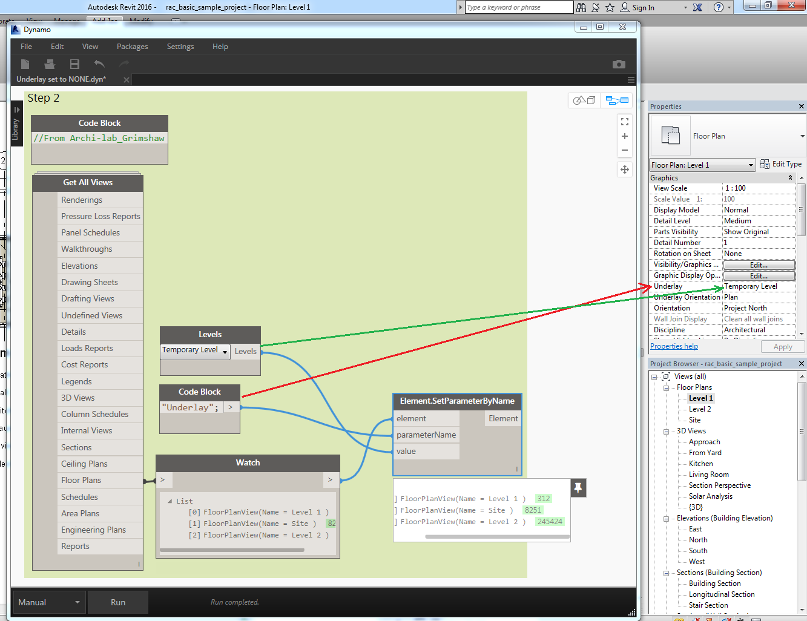The height and width of the screenshot is (621, 807).
Task: Click the Sign In user icon
Action: [625, 7]
